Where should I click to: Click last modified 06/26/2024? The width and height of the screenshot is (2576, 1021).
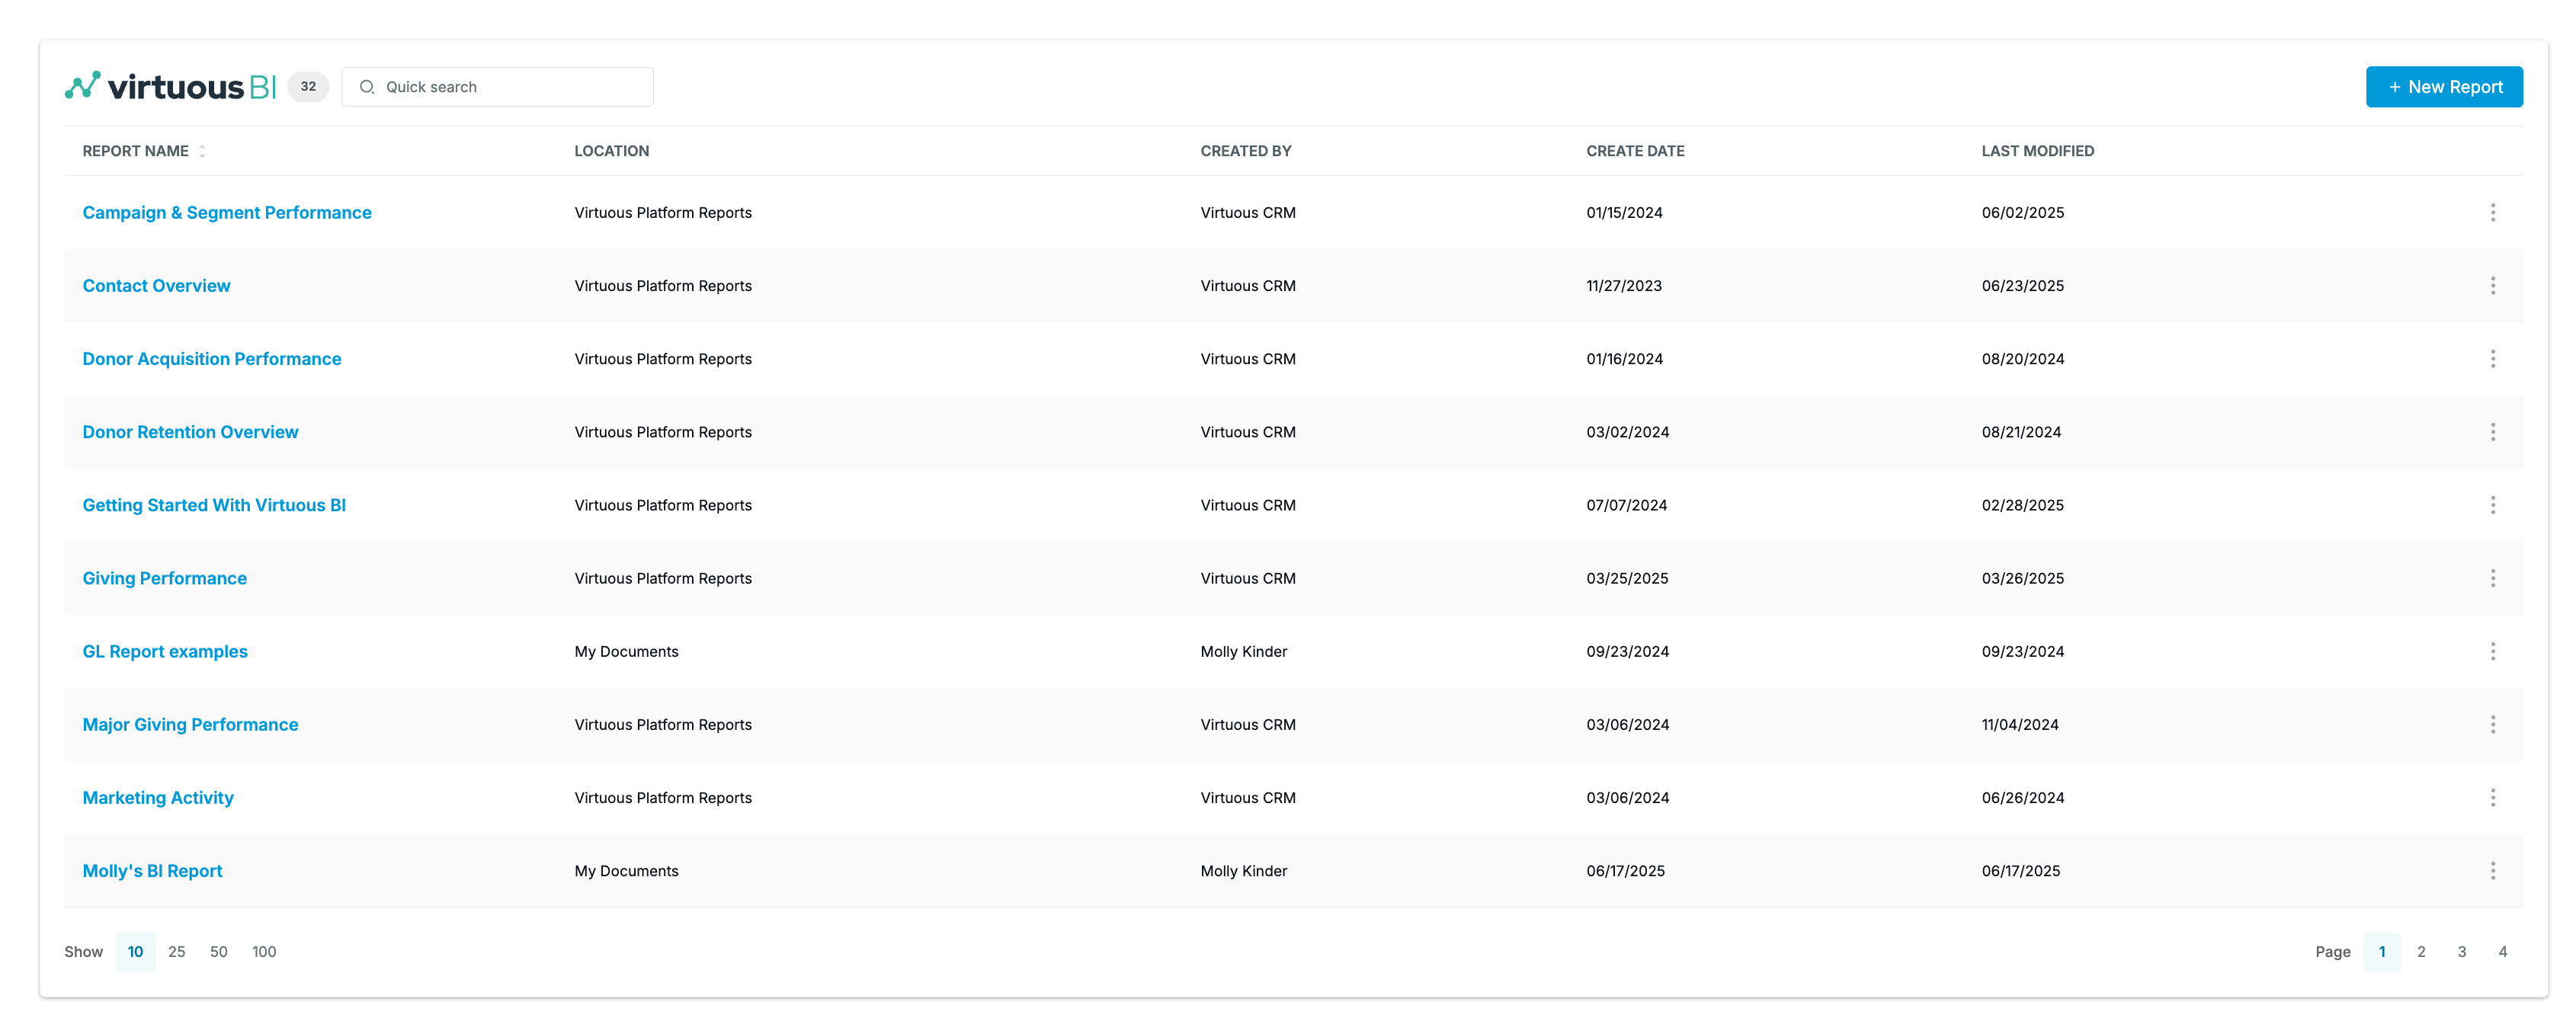tap(2022, 797)
